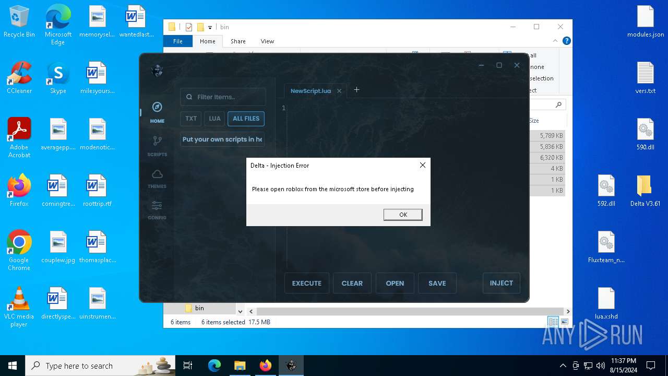The width and height of the screenshot is (668, 376).
Task: Click the OPEN button in Delta
Action: tap(395, 283)
